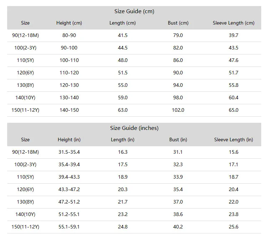Click the 31.5-35.4 height cell
268x237 pixels.
(69, 152)
